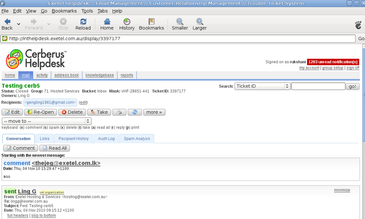Click the sign off link

(x=353, y=67)
